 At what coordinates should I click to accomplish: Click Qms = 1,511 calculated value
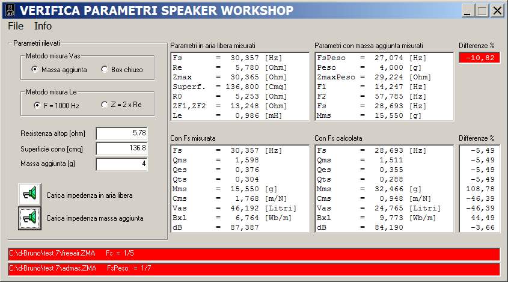tap(360, 160)
